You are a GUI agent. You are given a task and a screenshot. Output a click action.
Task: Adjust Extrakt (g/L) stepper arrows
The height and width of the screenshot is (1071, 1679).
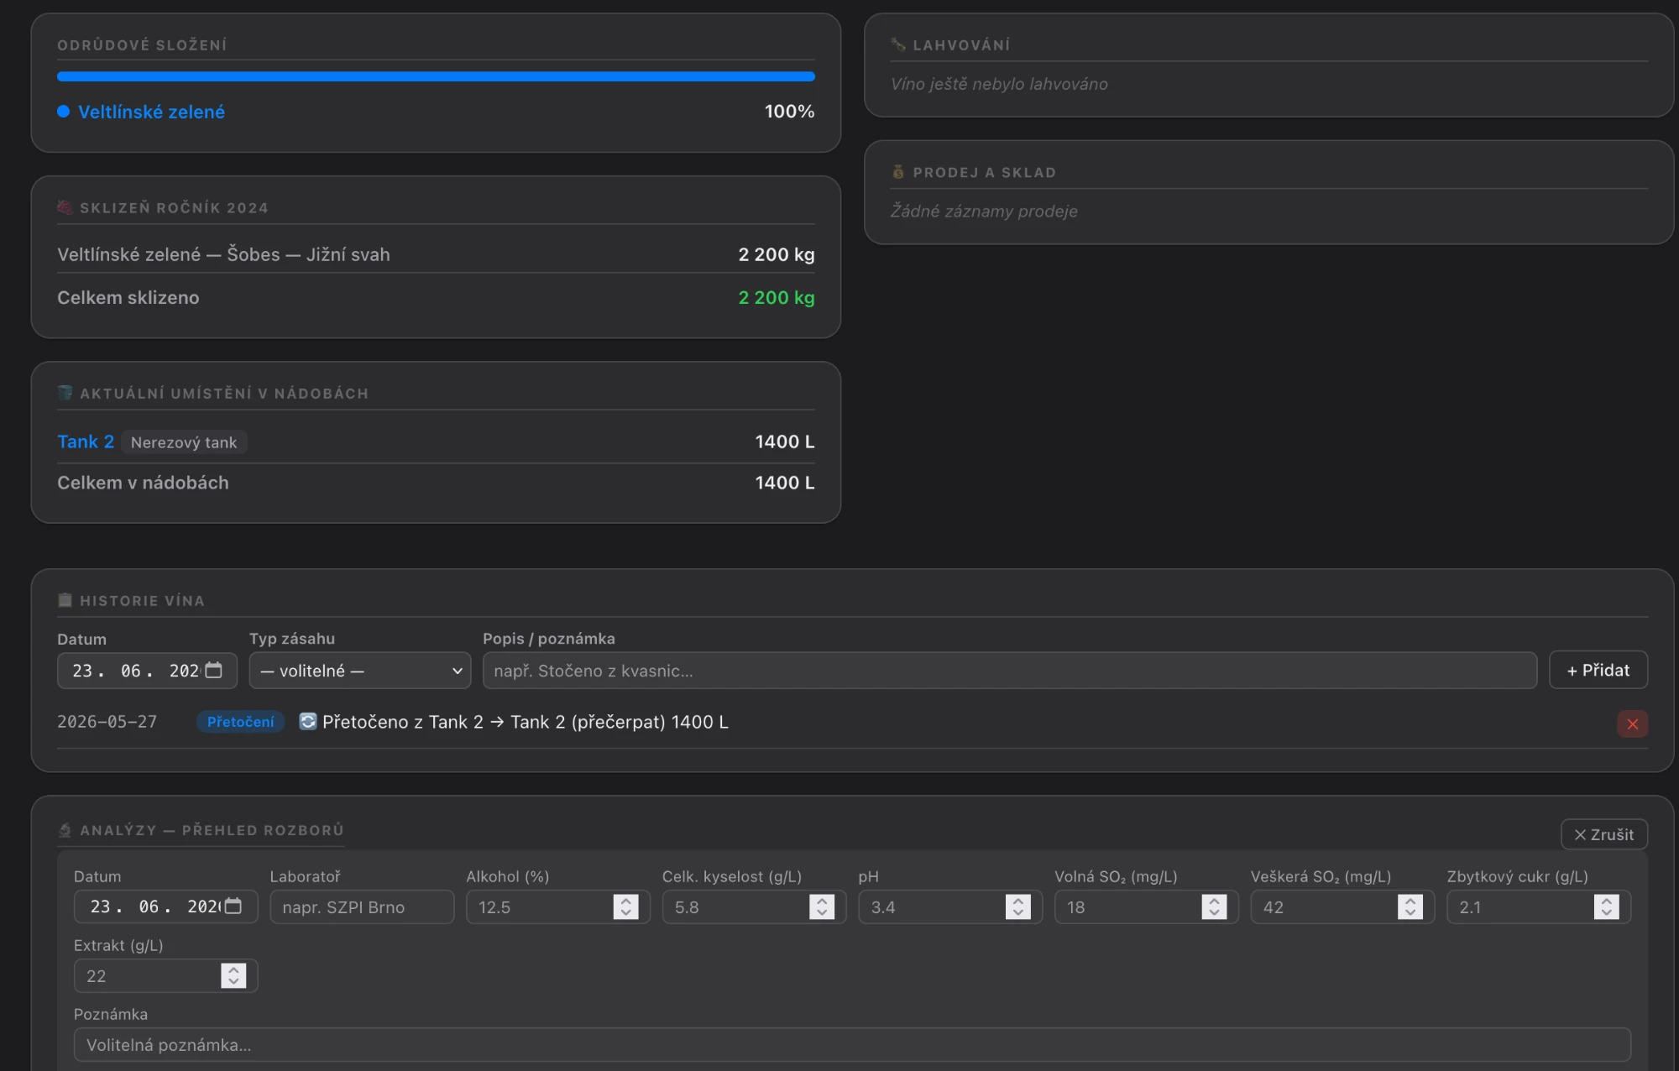click(233, 975)
